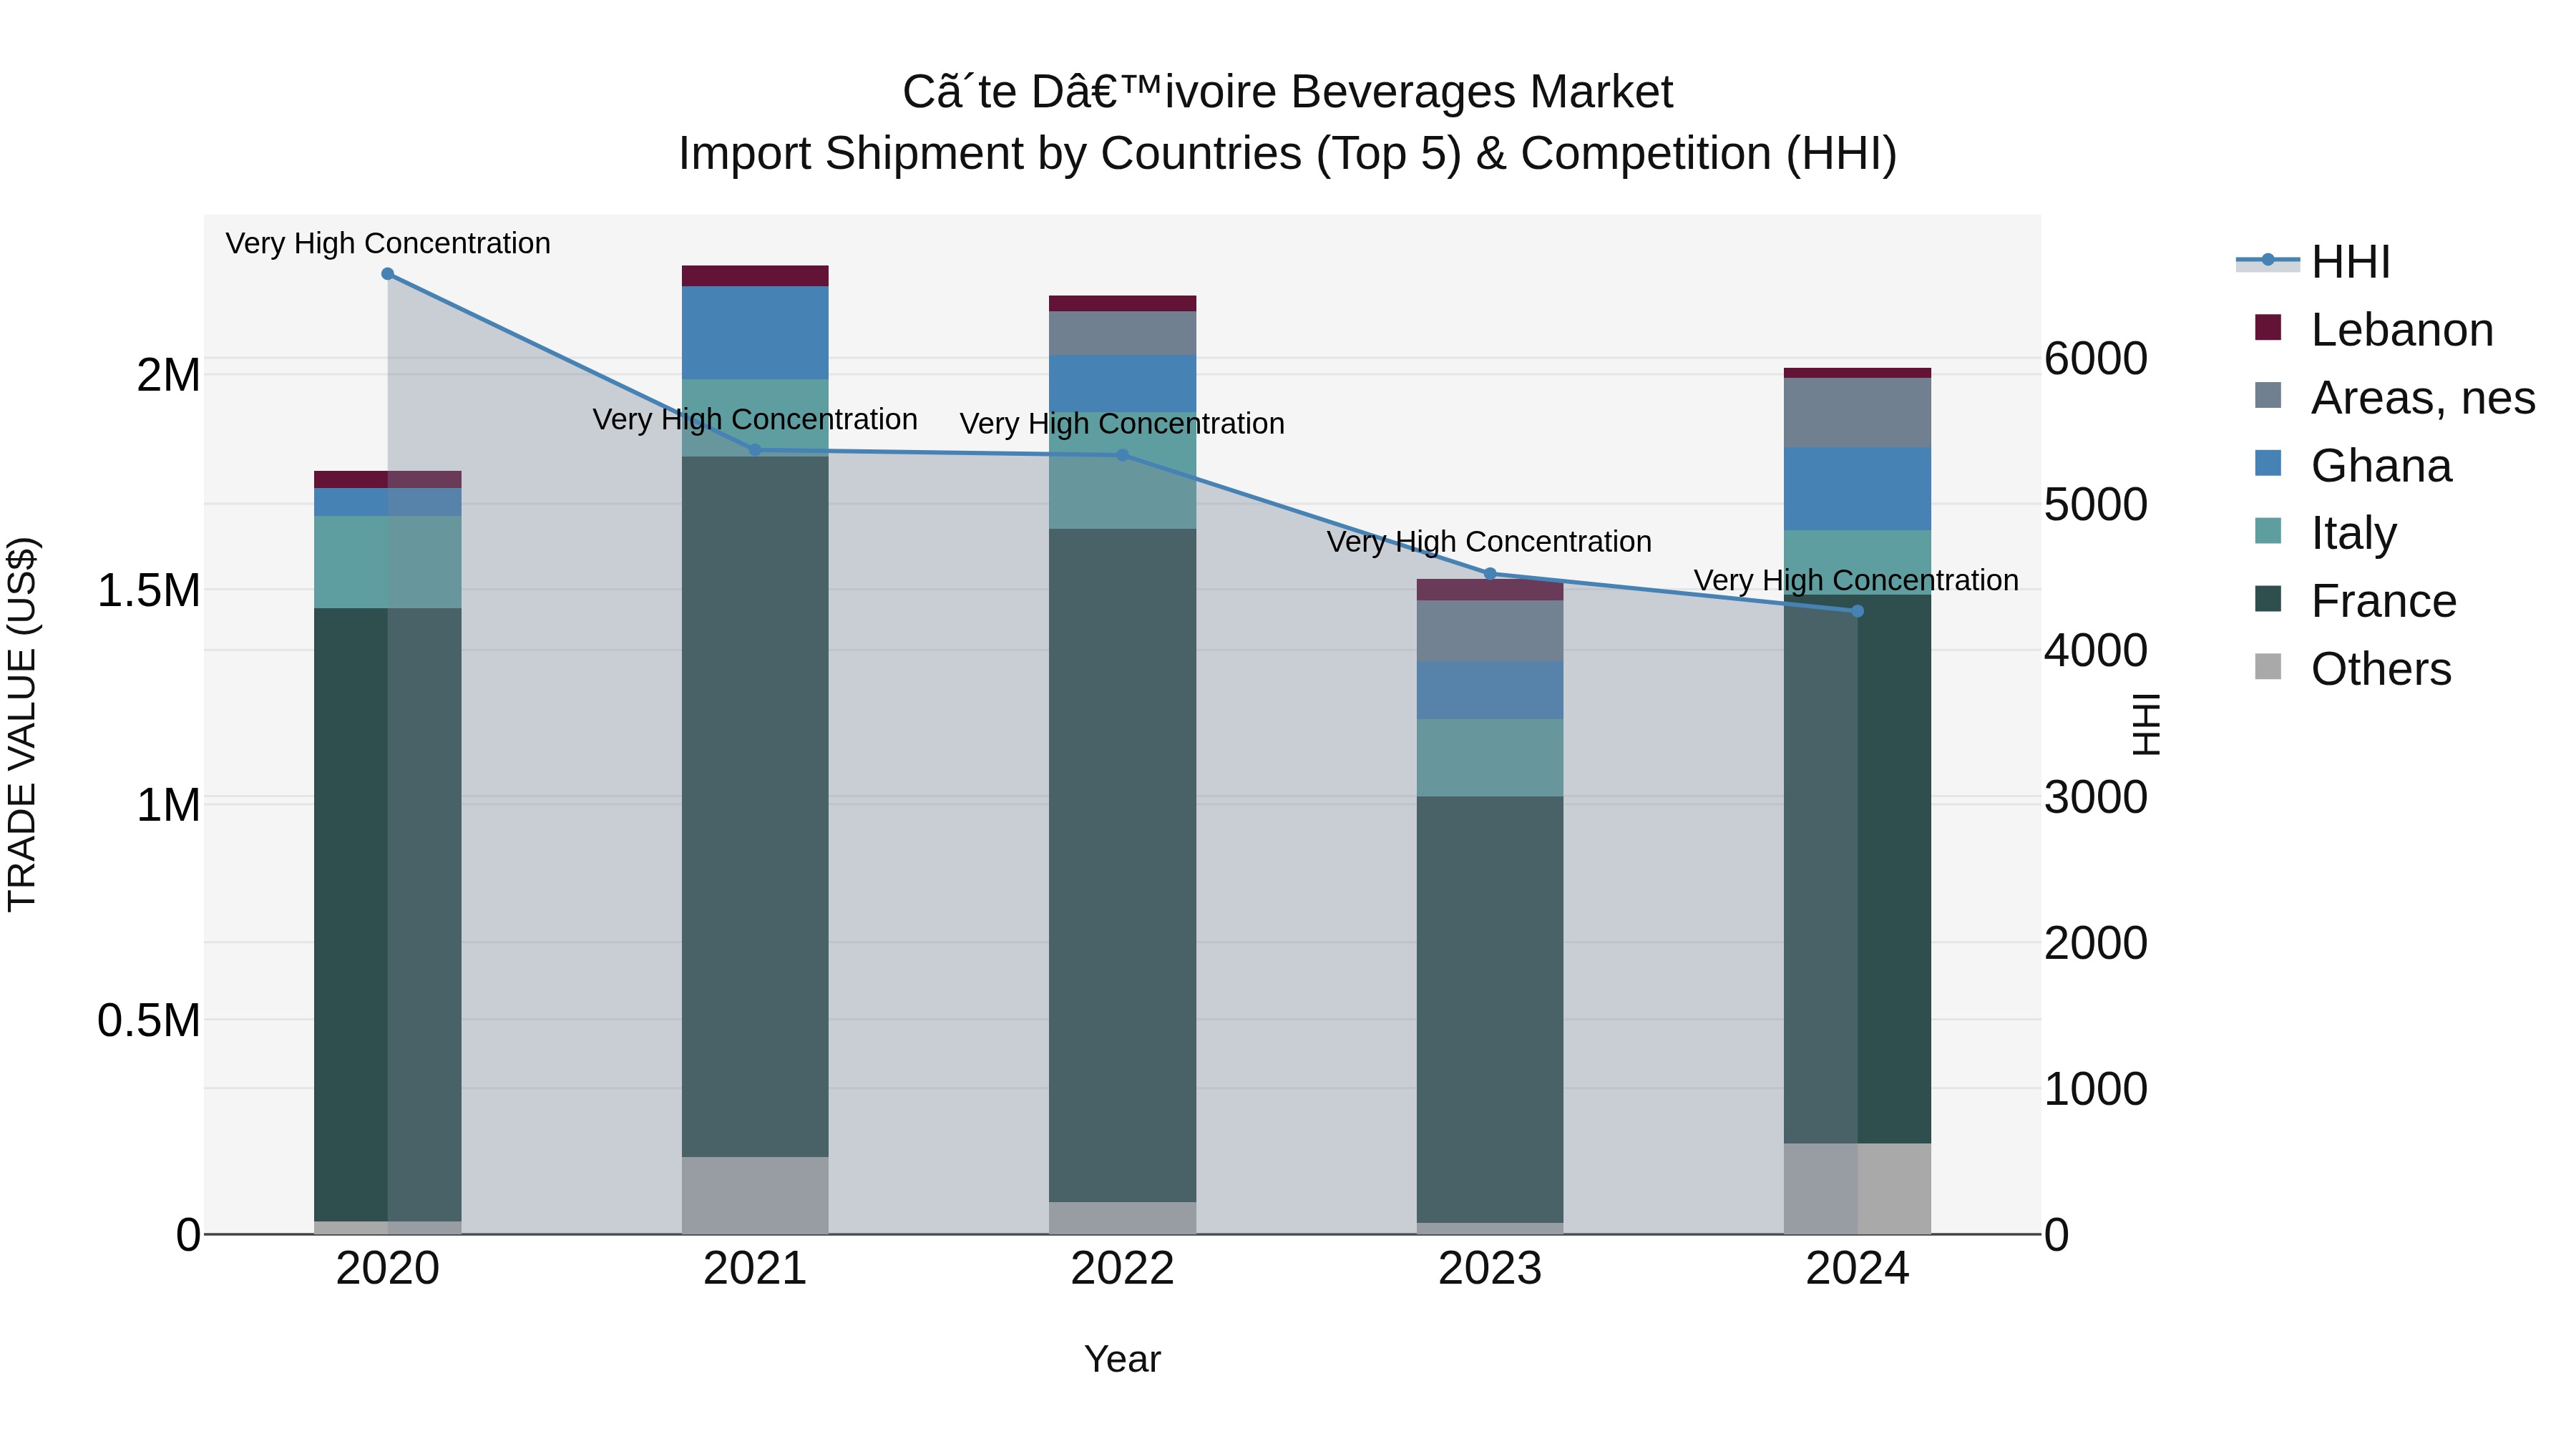Toggle the Lebanon legend entry

[2374, 329]
